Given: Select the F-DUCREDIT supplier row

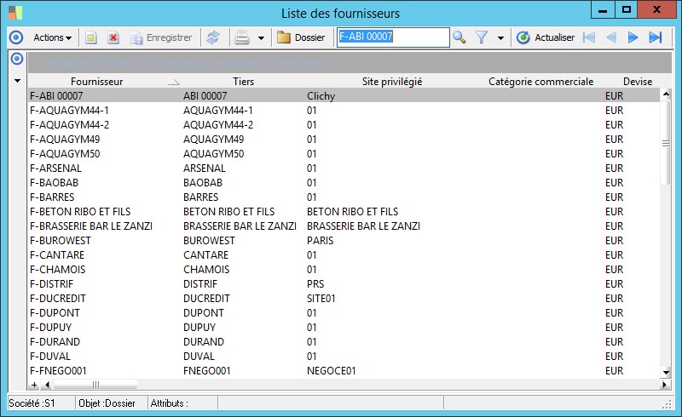Looking at the screenshot, I should [344, 299].
